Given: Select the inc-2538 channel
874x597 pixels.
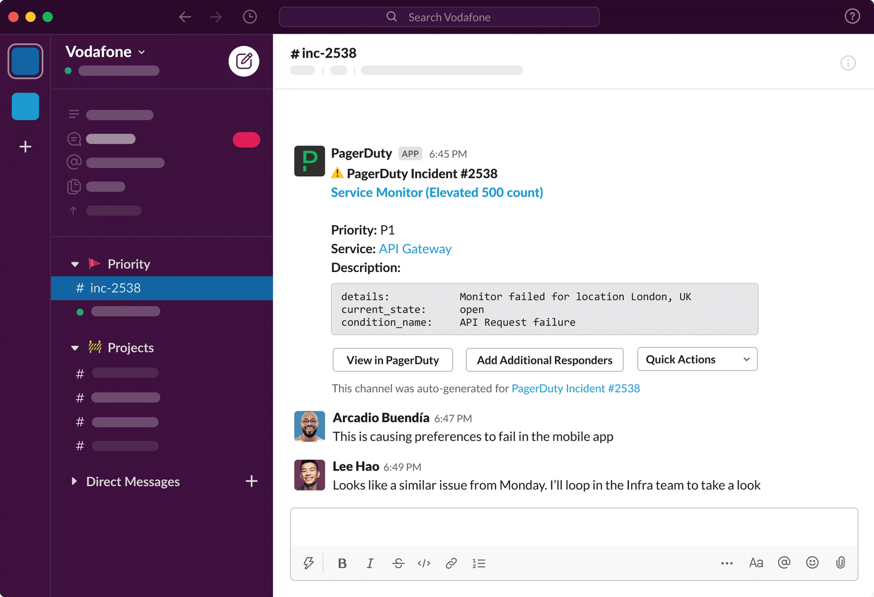Looking at the screenshot, I should tap(162, 288).
